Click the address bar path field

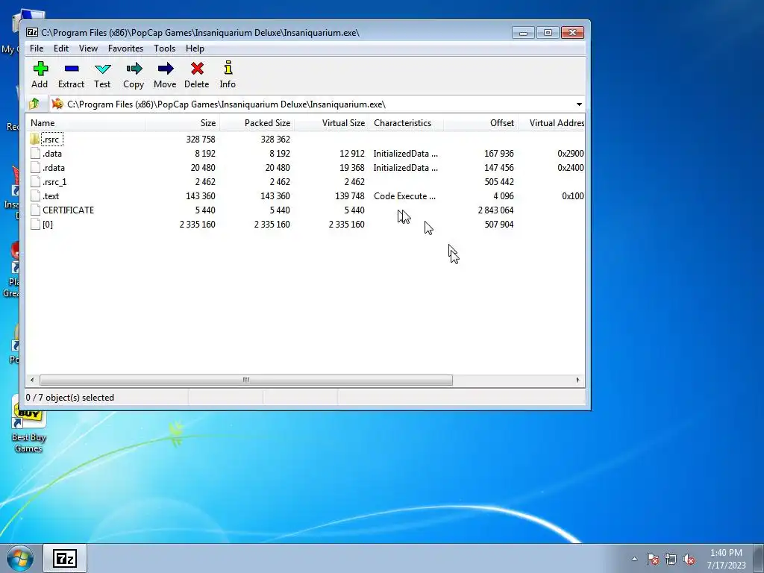(x=312, y=104)
